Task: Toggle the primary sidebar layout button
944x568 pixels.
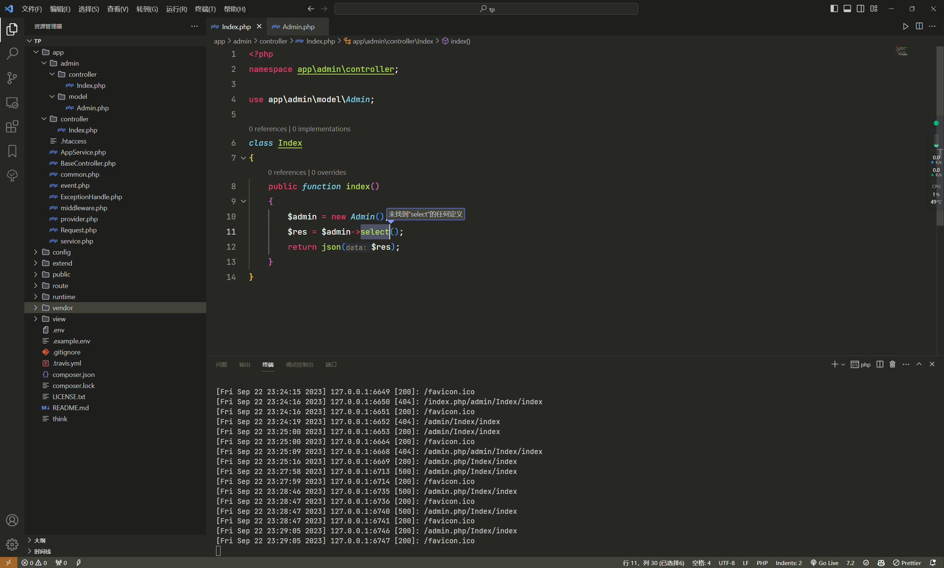Action: click(834, 8)
